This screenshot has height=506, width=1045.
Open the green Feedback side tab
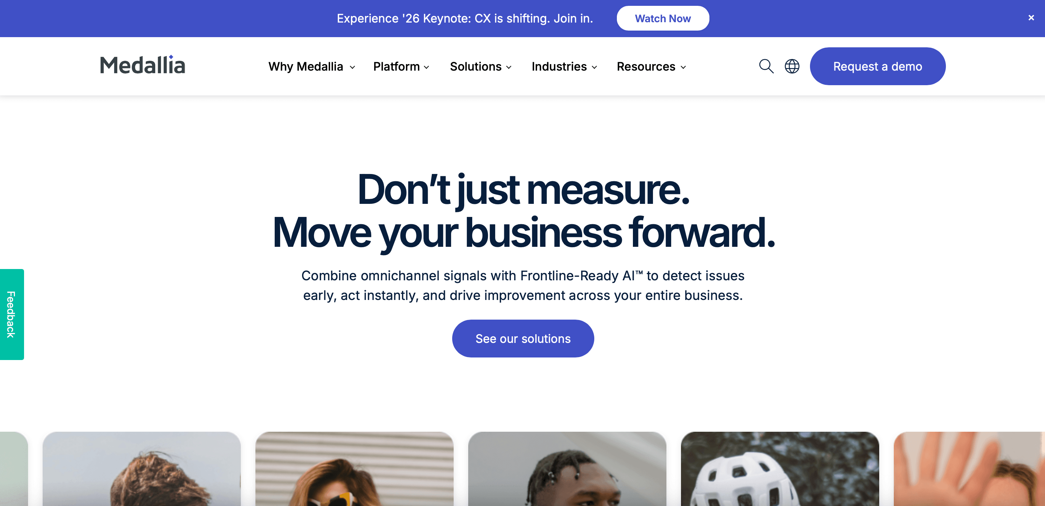tap(12, 314)
